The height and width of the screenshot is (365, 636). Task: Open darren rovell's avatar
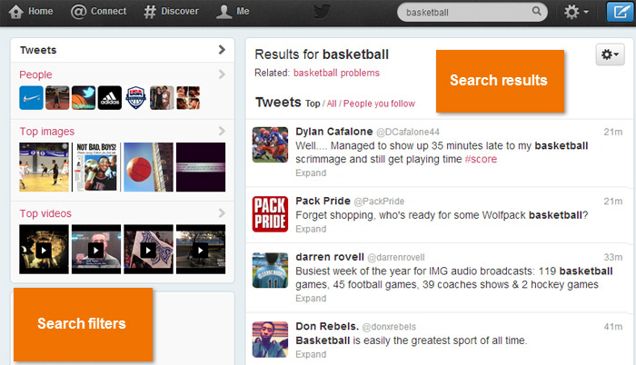point(270,270)
